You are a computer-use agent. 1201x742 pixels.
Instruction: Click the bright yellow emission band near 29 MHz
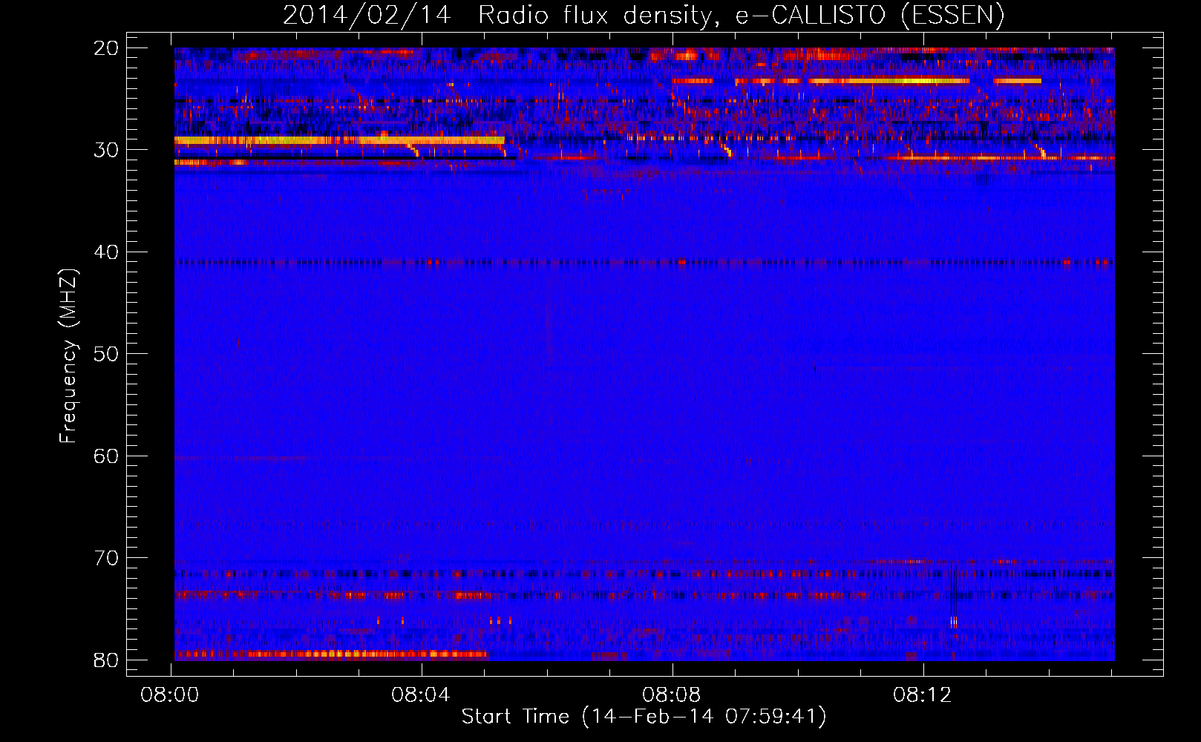pos(339,140)
